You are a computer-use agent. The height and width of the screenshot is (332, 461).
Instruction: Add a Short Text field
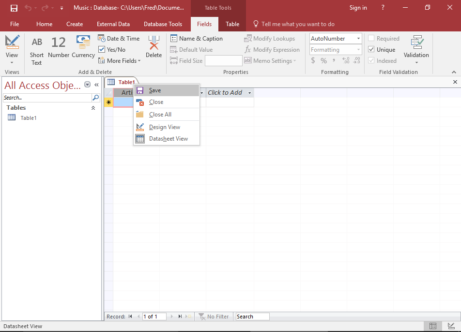(37, 50)
